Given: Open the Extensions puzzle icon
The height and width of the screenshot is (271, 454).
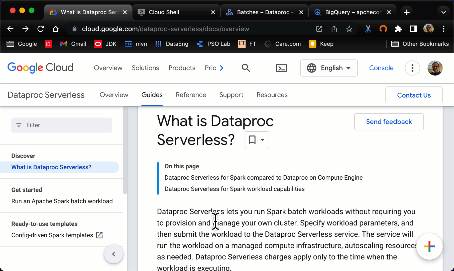Looking at the screenshot, I should tap(398, 29).
